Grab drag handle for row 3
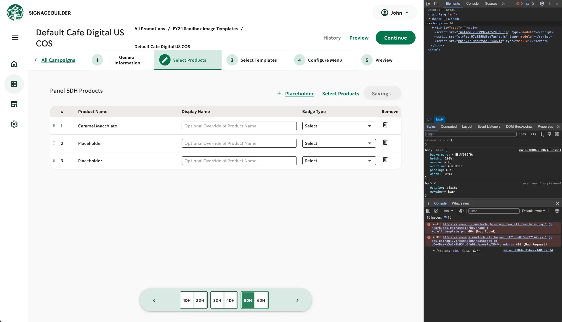 pos(54,161)
